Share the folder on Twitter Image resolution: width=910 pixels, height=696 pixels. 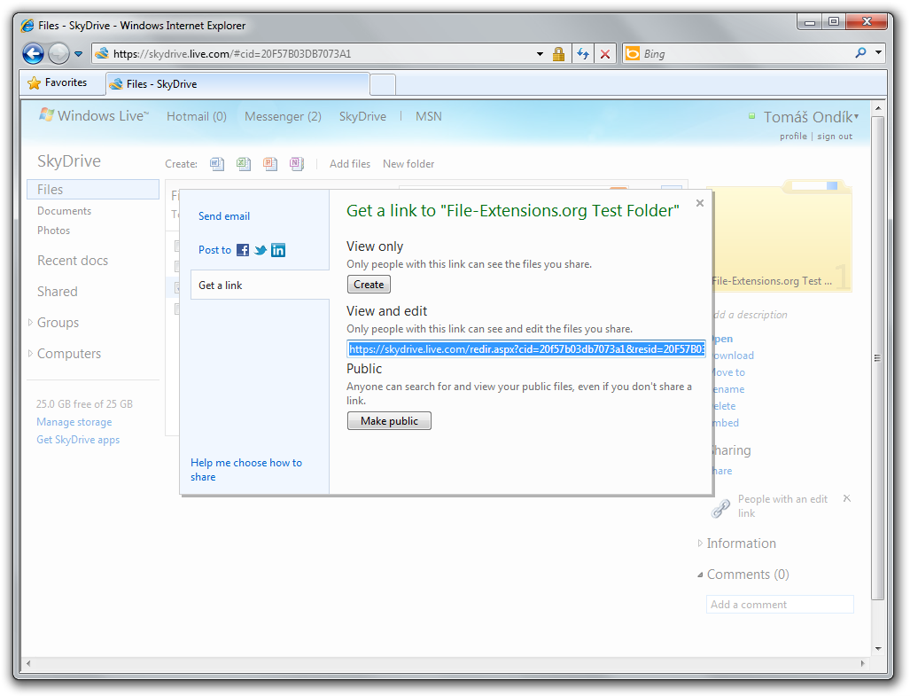[x=259, y=250]
